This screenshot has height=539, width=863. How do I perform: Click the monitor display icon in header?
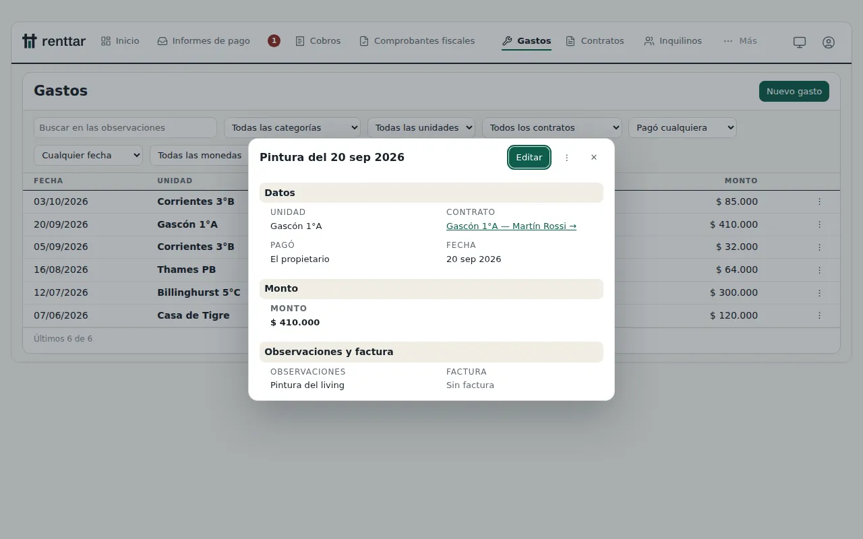[x=800, y=42]
